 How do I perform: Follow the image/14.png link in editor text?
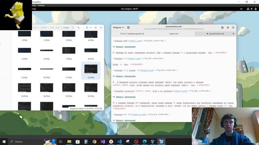139,114
